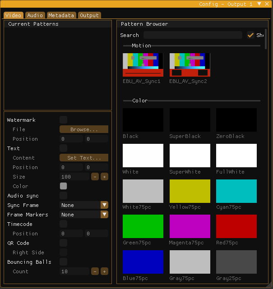Toggle the Right Side checkbox
The width and height of the screenshot is (273, 289).
tap(63, 252)
